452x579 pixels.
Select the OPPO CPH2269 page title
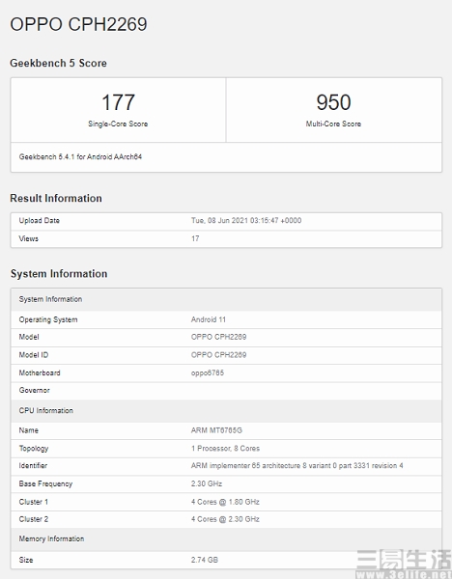78,24
